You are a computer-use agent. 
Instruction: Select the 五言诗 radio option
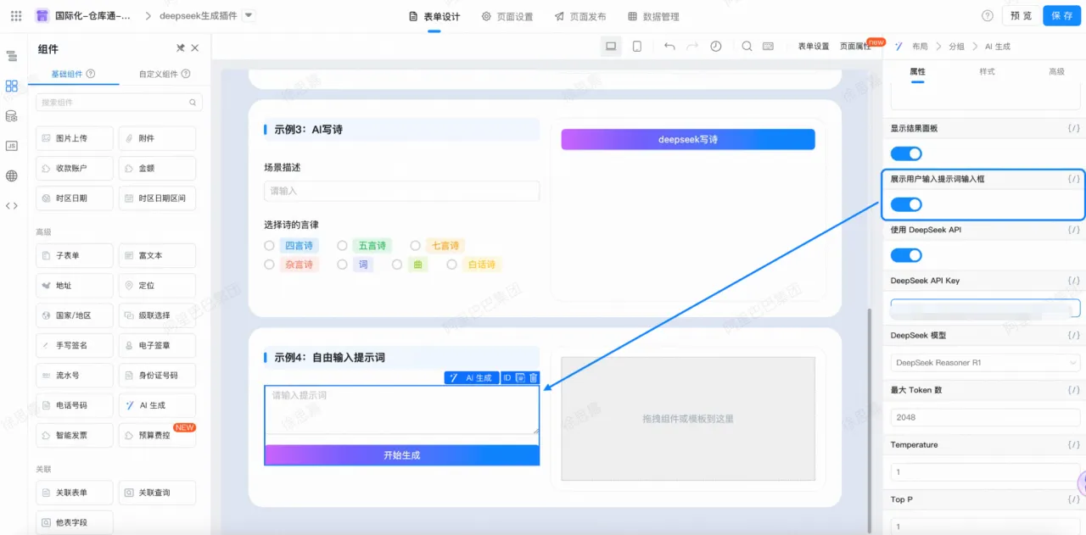342,246
